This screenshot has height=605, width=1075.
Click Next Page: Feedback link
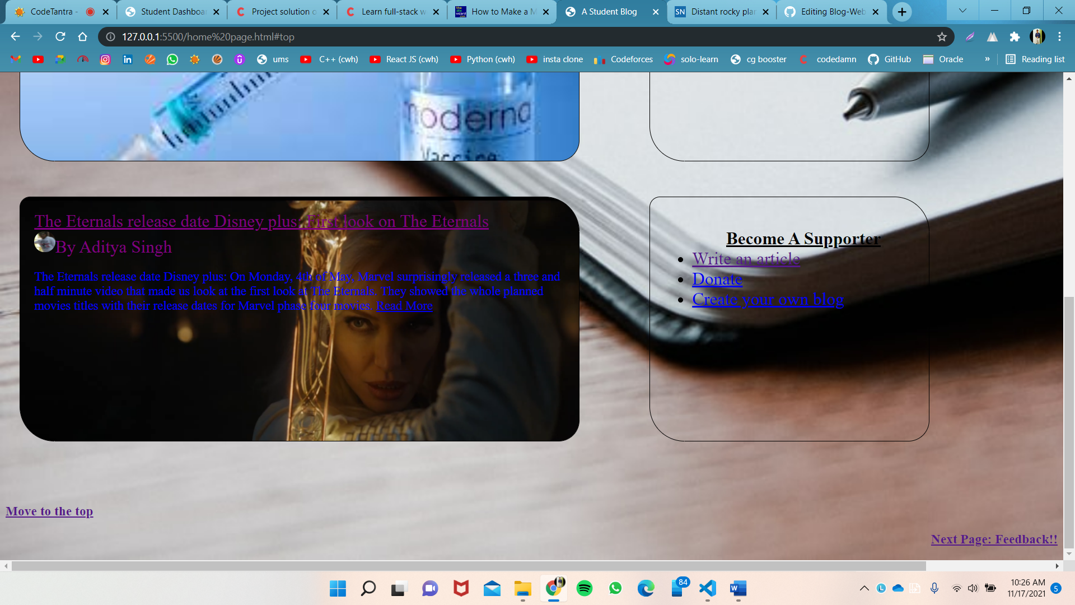pyautogui.click(x=994, y=539)
